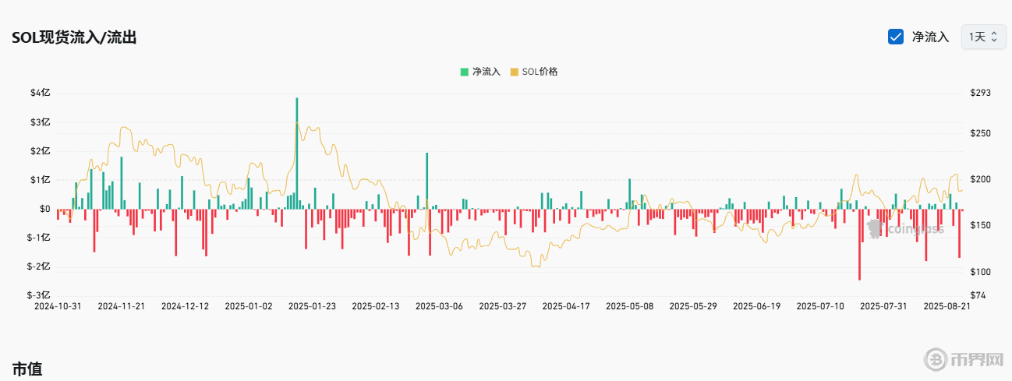
Task: Click the $-3亿 left axis label
Action: click(39, 295)
